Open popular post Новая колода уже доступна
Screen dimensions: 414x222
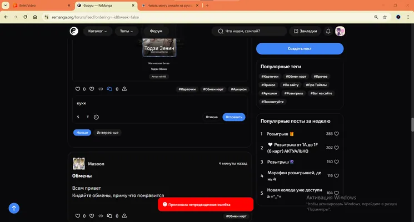click(295, 193)
